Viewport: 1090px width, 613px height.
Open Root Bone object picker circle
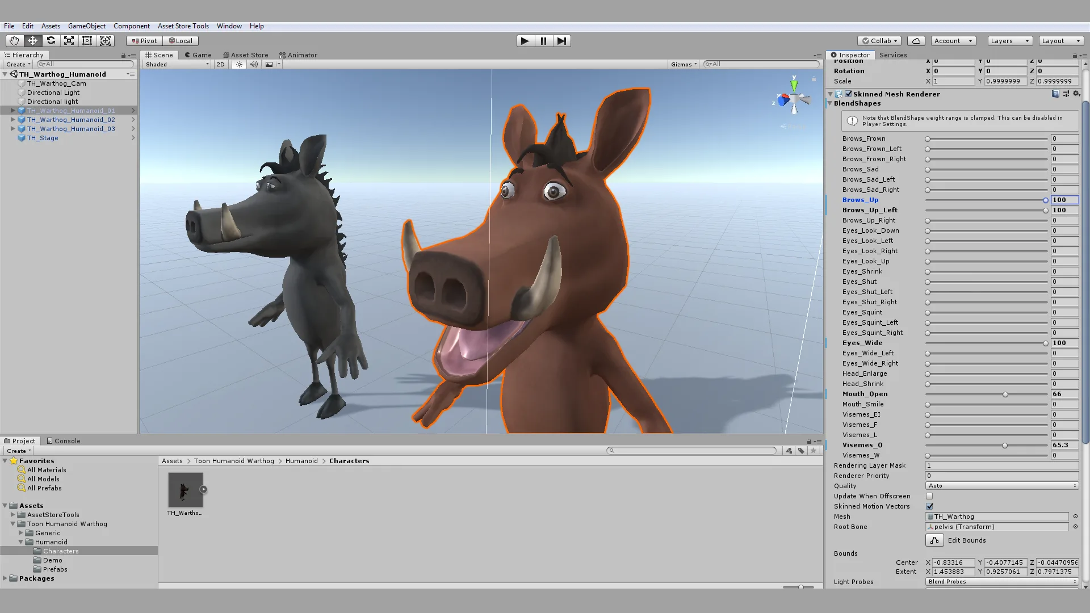[x=1075, y=527]
